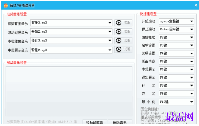Change the 编辑模式 hotkey from F2键

177,37
